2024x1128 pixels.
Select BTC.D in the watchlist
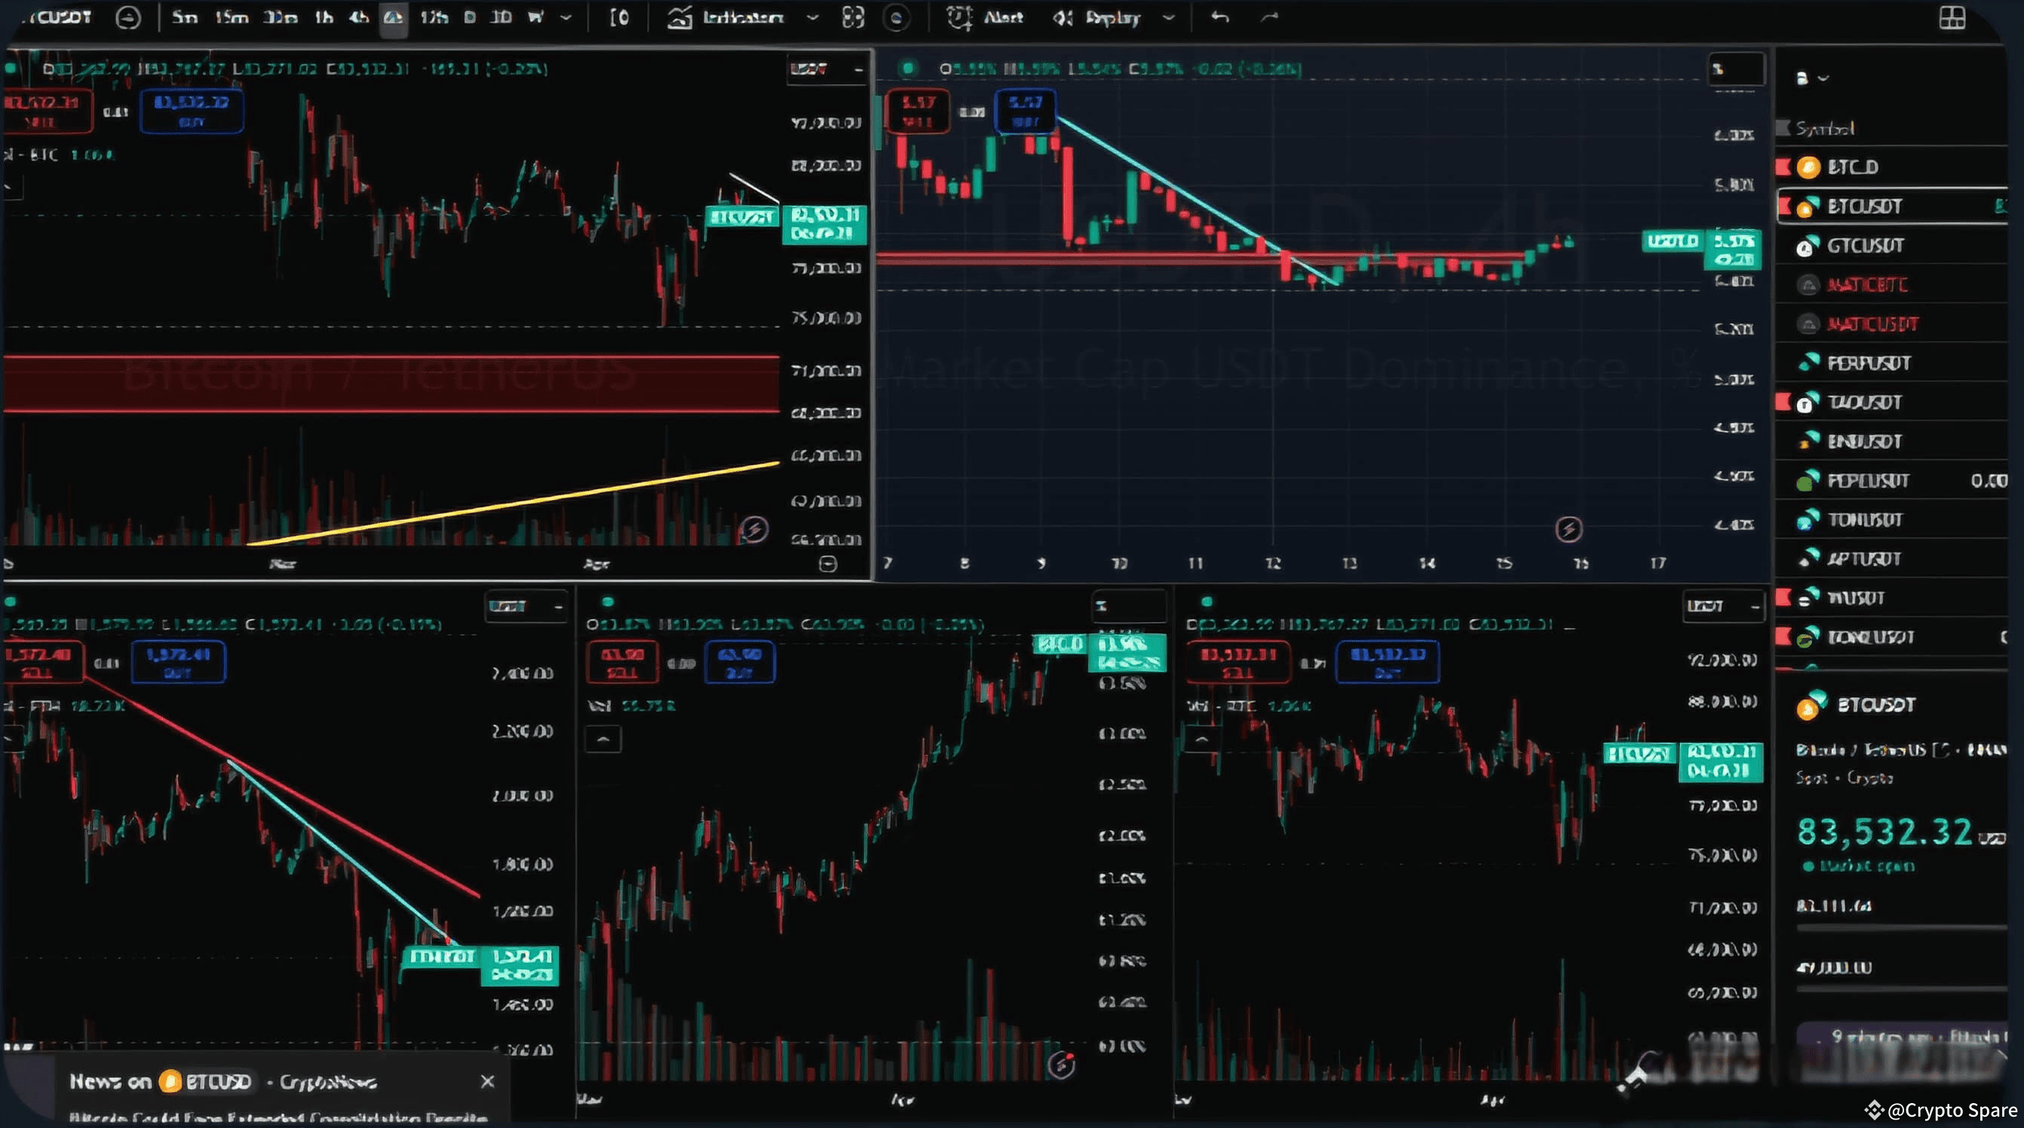1892,167
